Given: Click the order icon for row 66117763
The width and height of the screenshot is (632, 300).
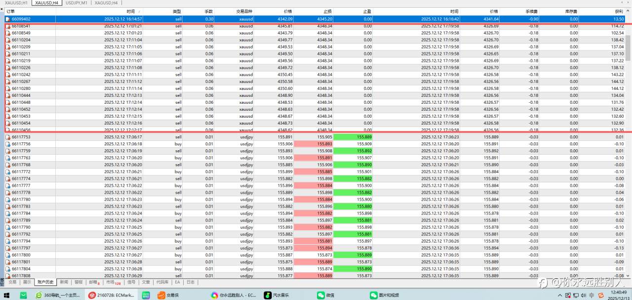Looking at the screenshot, I should [8, 158].
